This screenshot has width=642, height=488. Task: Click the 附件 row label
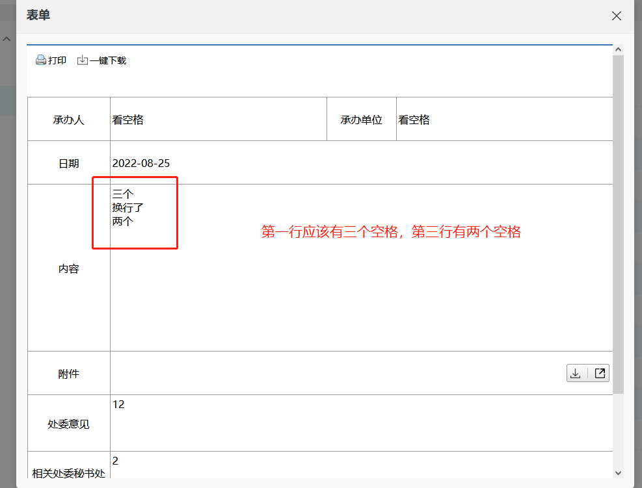point(68,374)
